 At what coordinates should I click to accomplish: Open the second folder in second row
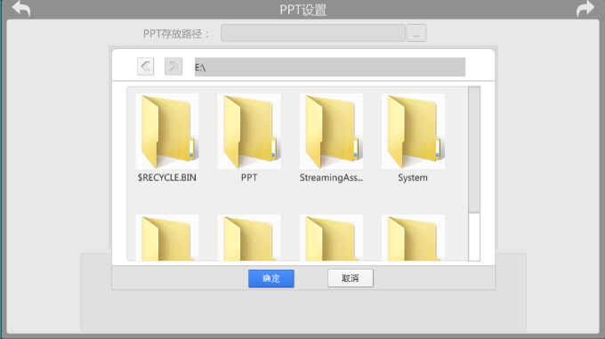pos(249,238)
